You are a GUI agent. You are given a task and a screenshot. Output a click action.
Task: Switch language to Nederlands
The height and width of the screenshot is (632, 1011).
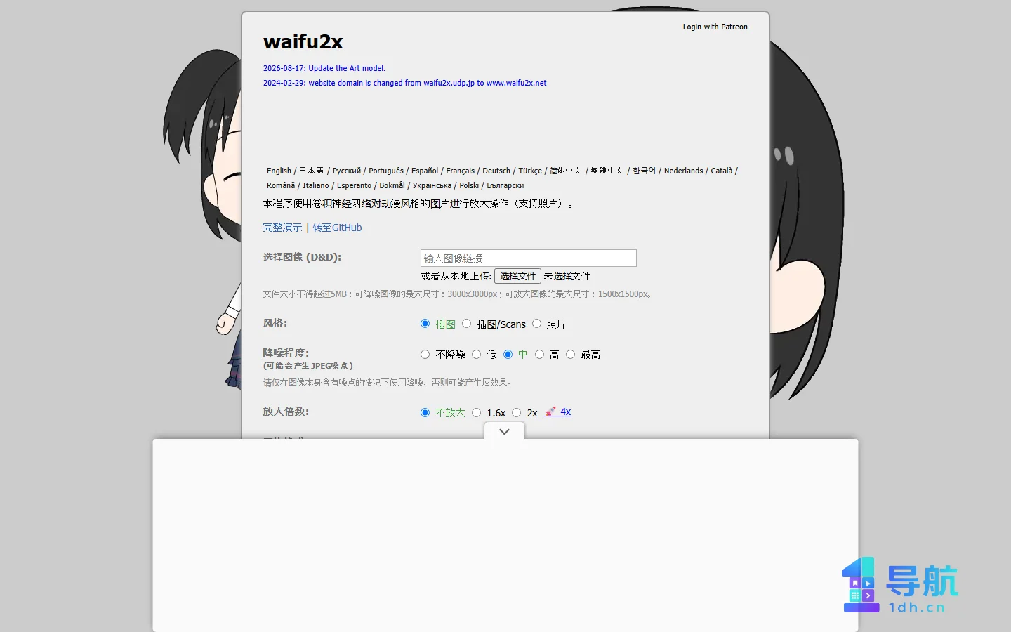[683, 171]
